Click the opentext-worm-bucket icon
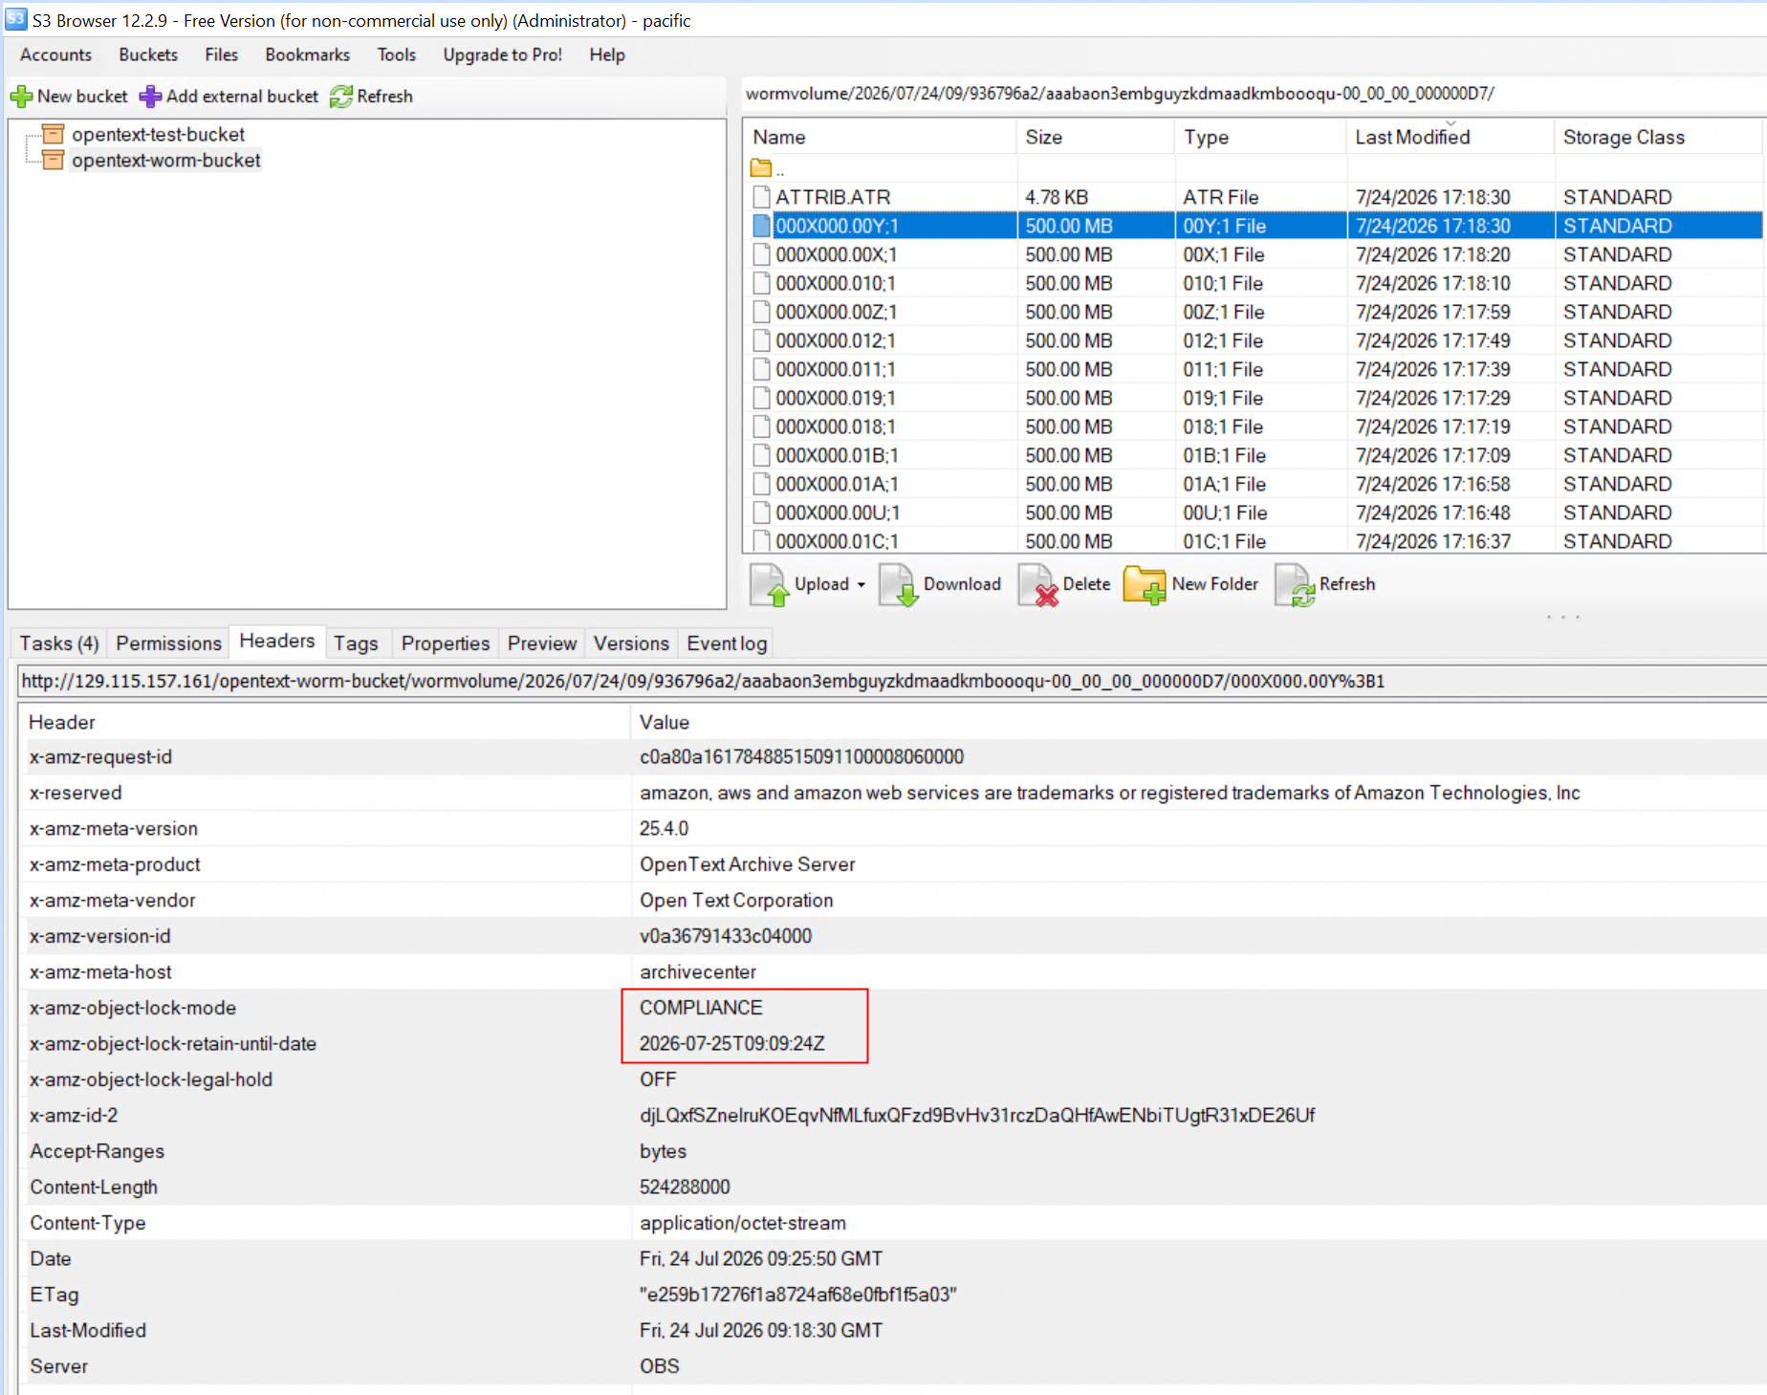The height and width of the screenshot is (1395, 1767). (x=54, y=160)
